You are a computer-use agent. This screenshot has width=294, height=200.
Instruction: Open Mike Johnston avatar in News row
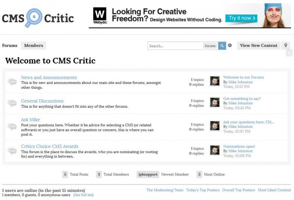point(215,81)
